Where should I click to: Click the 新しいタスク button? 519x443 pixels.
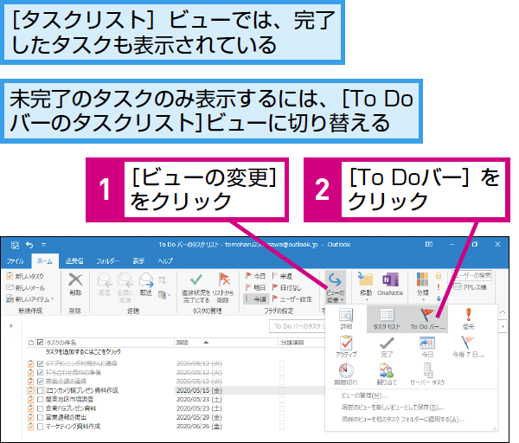pyautogui.click(x=25, y=276)
